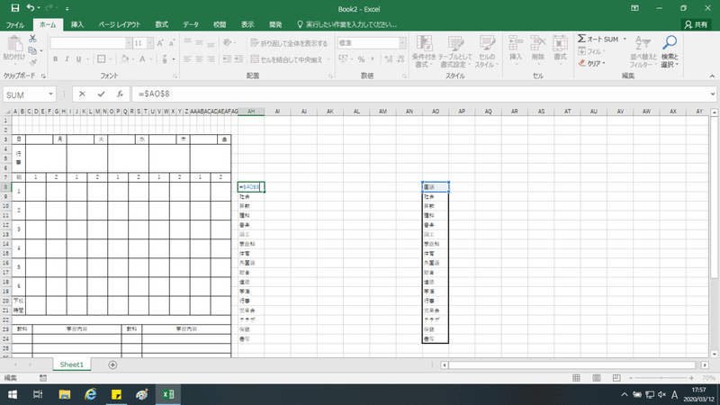Increase font size with larger A
The image size is (720, 405).
point(160,43)
